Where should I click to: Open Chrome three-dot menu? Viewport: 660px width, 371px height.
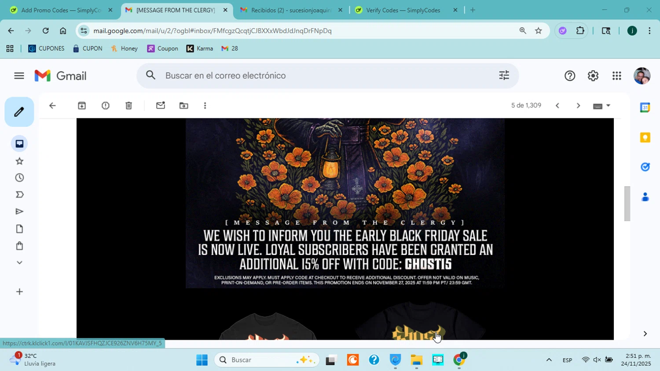pyautogui.click(x=649, y=31)
